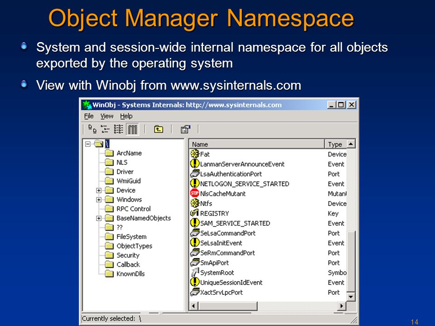Image resolution: width=435 pixels, height=326 pixels.
Task: Select the REGISTRY entry name
Action: tap(214, 213)
